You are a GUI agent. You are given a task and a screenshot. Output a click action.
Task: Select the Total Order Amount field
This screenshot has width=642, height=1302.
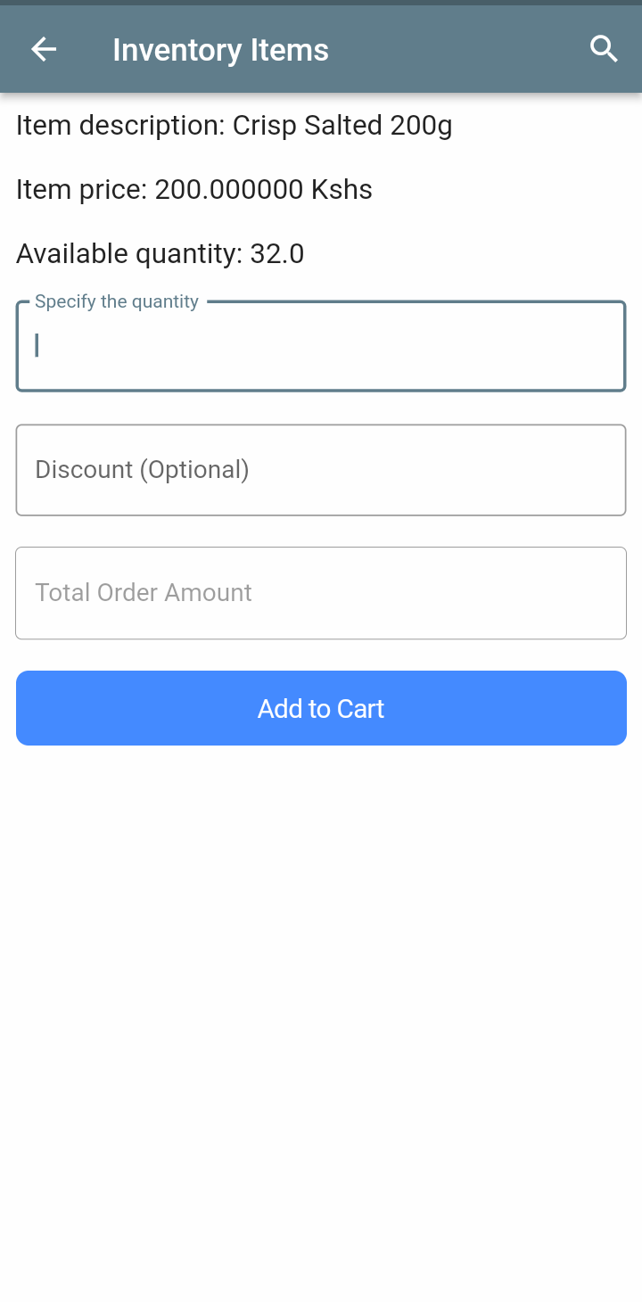click(x=321, y=593)
